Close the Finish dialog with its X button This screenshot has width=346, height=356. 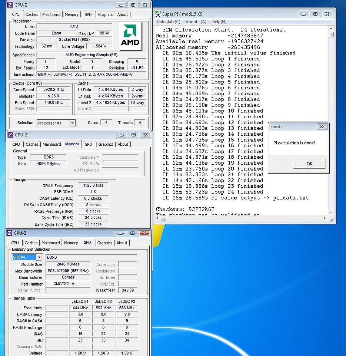[322, 126]
